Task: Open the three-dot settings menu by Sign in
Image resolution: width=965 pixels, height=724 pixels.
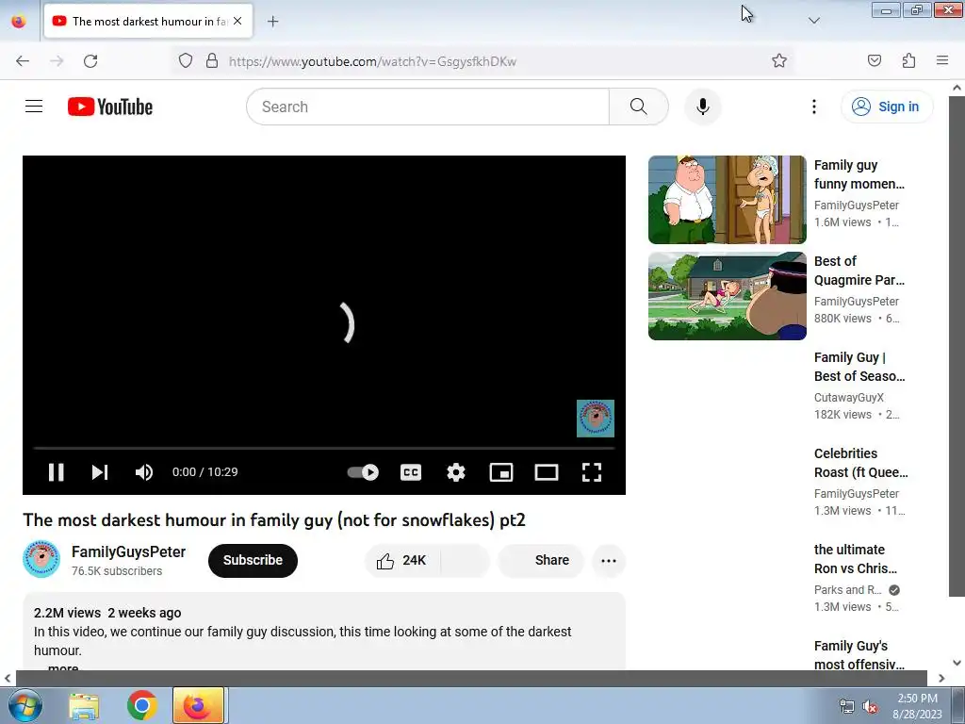Action: (x=813, y=107)
